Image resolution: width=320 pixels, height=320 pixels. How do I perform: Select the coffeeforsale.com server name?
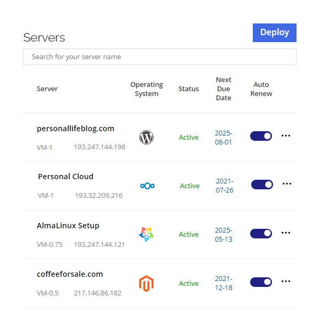pyautogui.click(x=70, y=274)
